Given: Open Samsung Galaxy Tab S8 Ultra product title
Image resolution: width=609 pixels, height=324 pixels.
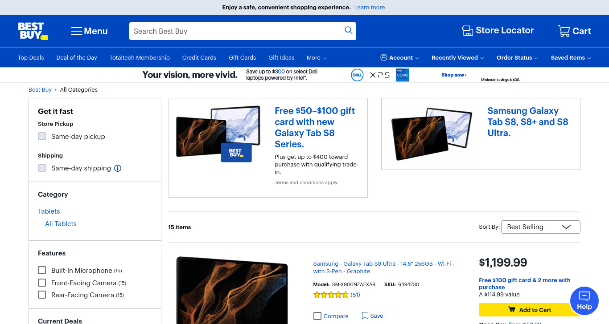Looking at the screenshot, I should (x=383, y=267).
